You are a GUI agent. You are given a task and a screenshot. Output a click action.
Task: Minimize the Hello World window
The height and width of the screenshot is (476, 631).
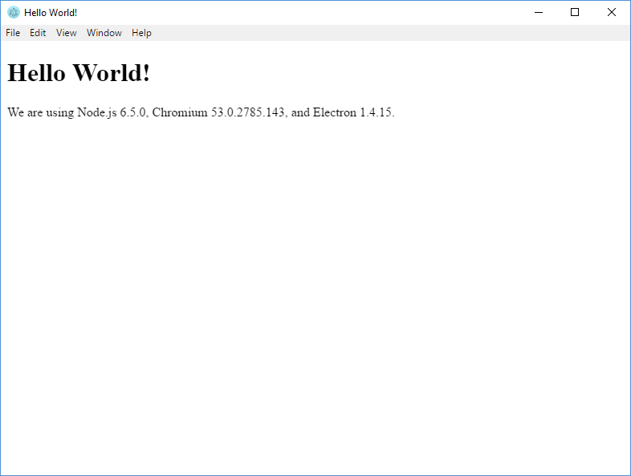tap(538, 12)
